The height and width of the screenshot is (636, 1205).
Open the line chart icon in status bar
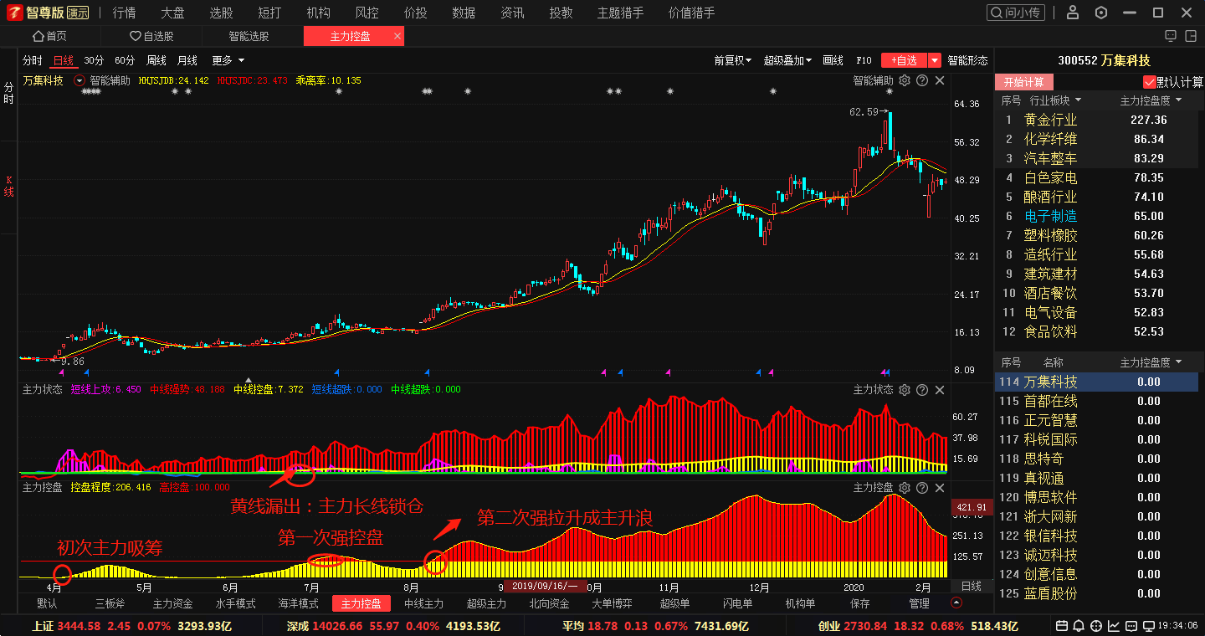1114,626
